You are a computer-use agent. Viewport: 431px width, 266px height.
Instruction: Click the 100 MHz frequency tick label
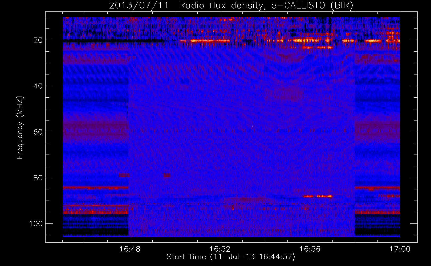[x=36, y=224]
